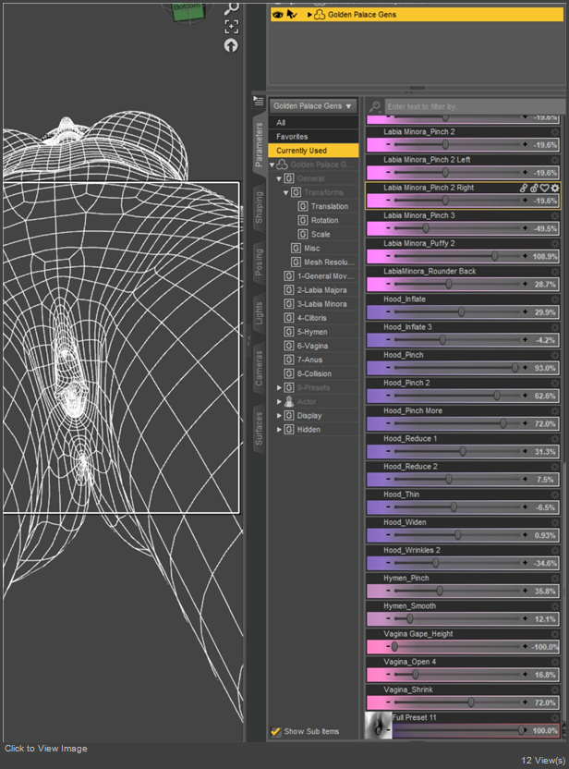This screenshot has width=569, height=769.
Task: Switch to the Parameters side tab
Action: (259, 145)
